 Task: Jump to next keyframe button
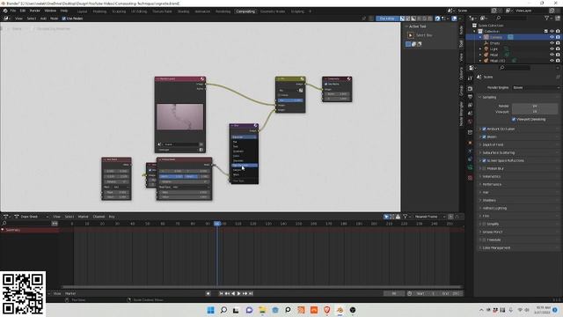(245, 293)
